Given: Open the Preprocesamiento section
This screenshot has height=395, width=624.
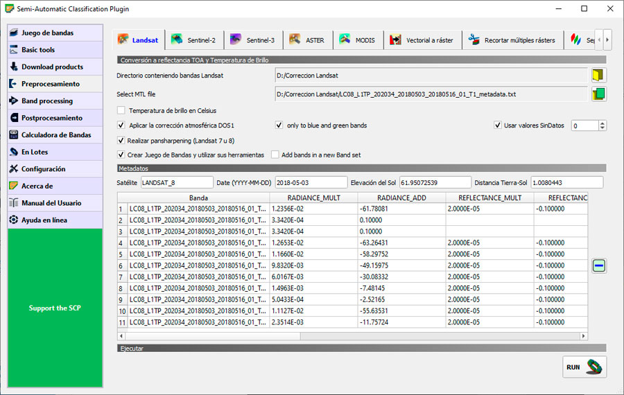Looking at the screenshot, I should (x=55, y=84).
